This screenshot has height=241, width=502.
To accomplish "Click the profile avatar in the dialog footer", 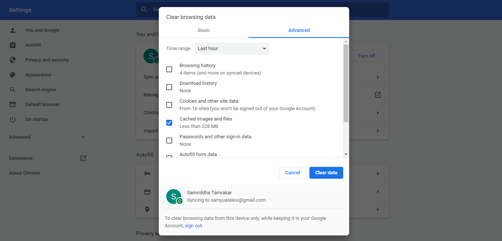I will pos(174,197).
